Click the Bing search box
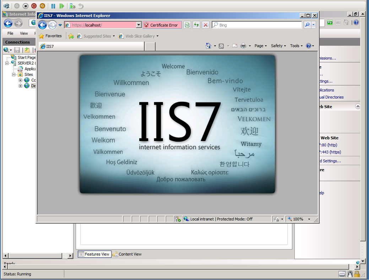The width and height of the screenshot is (369, 280). pos(257,25)
